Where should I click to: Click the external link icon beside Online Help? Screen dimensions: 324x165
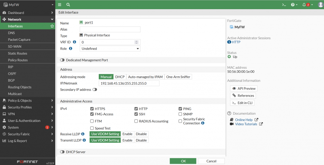(x=256, y=120)
